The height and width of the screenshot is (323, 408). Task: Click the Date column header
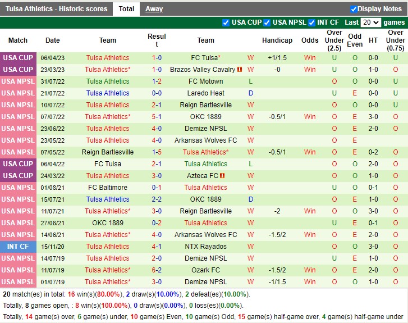53,40
